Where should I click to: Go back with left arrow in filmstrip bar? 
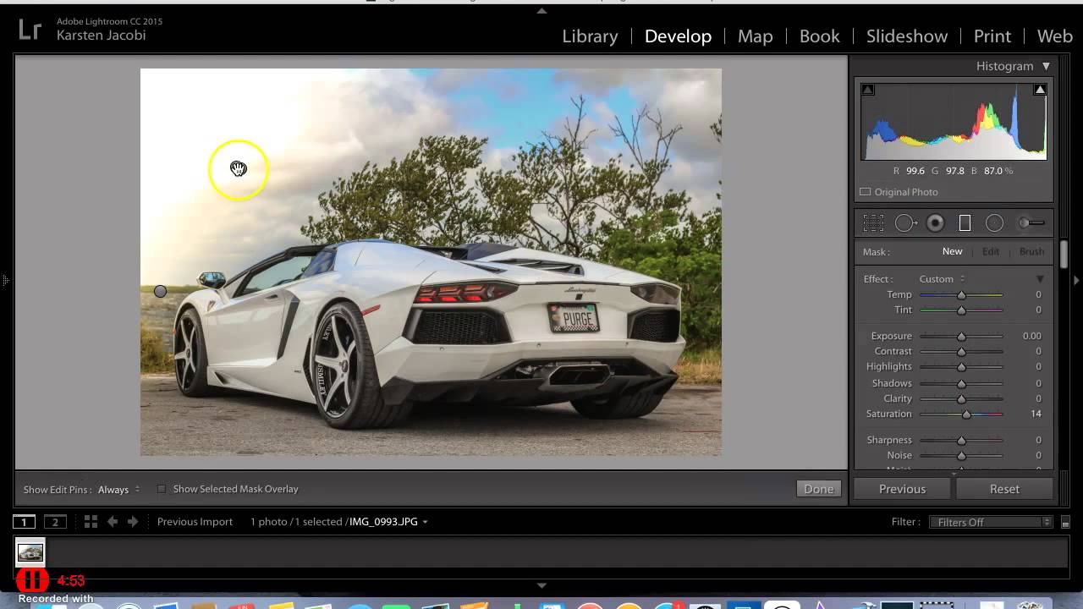(113, 522)
